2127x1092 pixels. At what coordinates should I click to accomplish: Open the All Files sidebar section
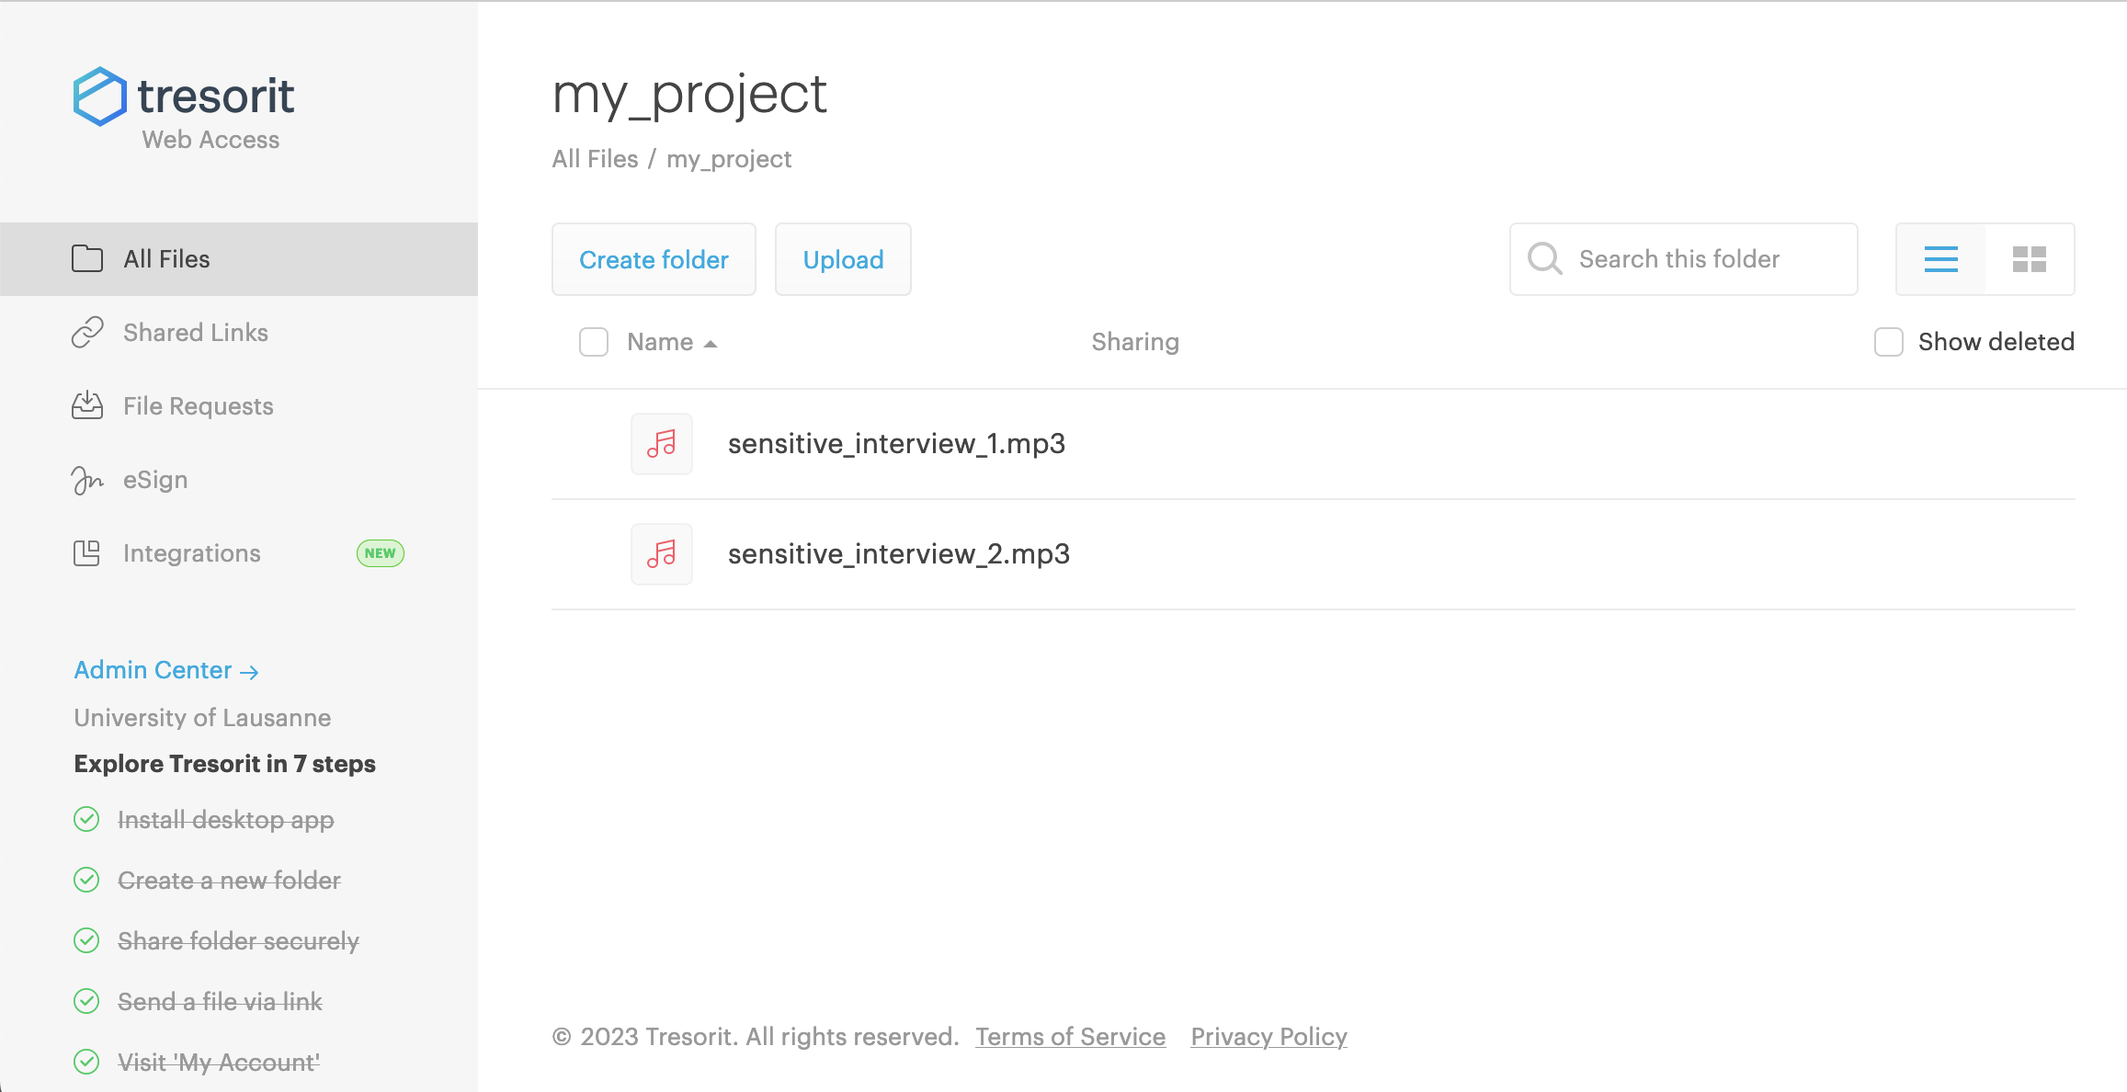click(x=166, y=259)
